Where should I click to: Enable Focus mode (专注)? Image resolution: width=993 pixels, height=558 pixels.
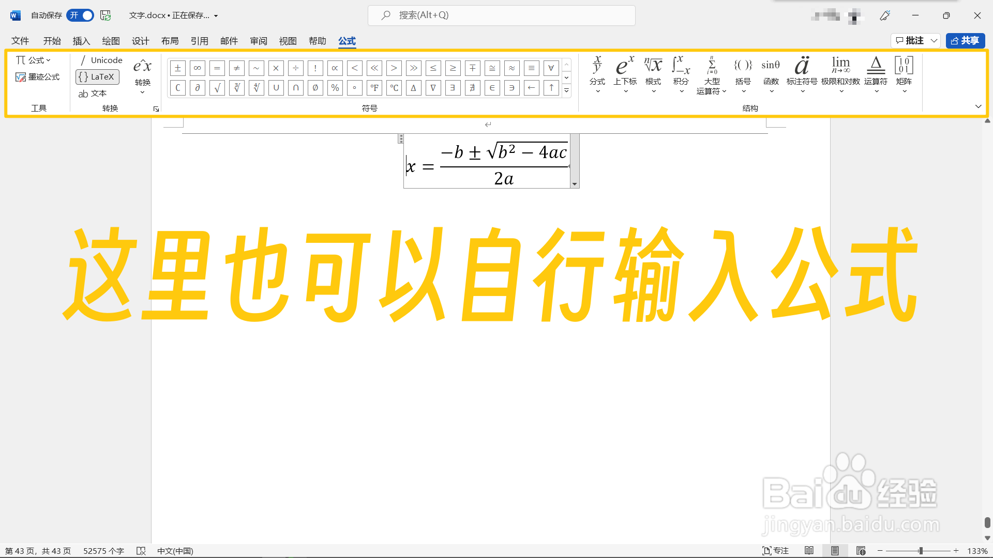click(x=776, y=551)
